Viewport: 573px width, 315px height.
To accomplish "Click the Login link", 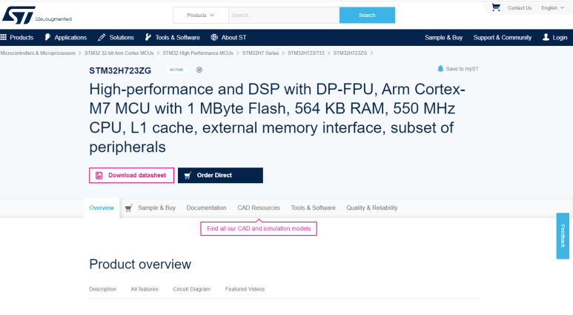I will 560,37.
